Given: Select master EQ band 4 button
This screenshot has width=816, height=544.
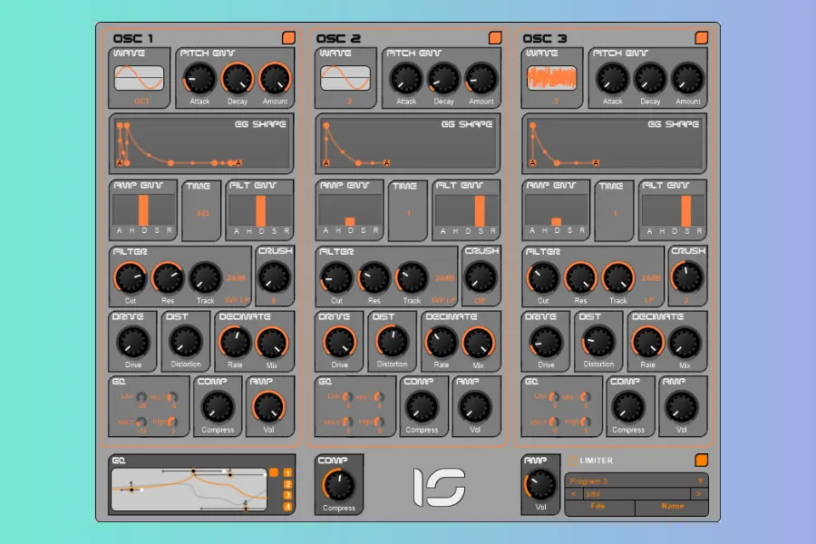Looking at the screenshot, I should pos(287,507).
